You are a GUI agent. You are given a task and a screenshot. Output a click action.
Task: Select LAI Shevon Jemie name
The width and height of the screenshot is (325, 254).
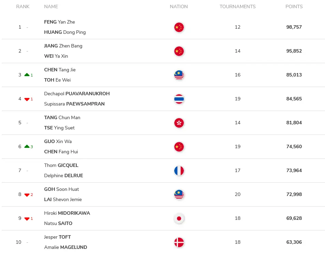click(x=63, y=199)
